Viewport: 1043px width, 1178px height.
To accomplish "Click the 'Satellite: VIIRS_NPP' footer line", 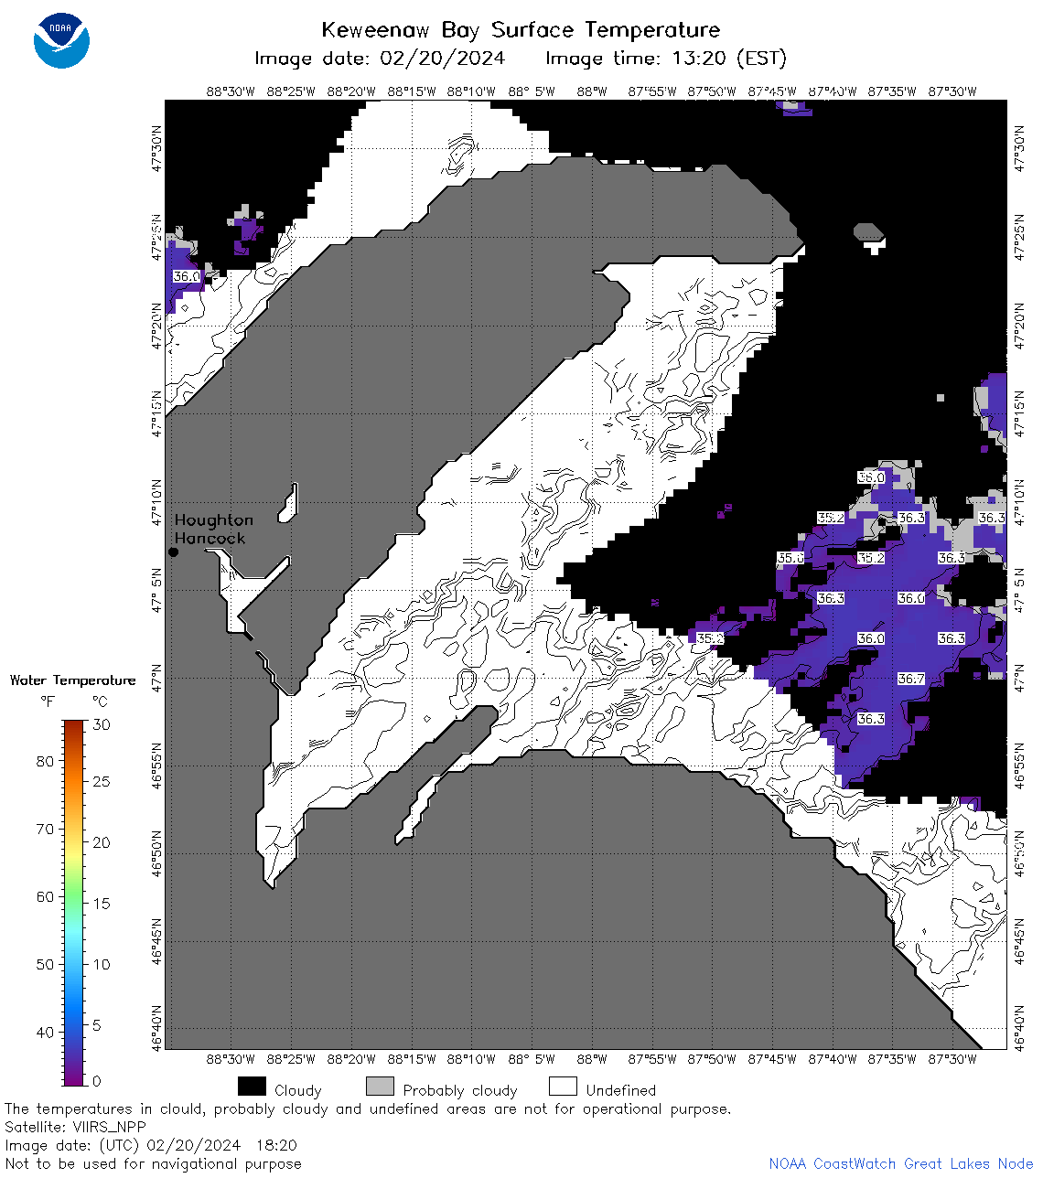I will (x=75, y=1127).
